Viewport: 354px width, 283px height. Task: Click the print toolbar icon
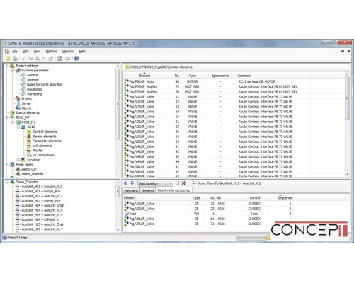click(x=15, y=59)
